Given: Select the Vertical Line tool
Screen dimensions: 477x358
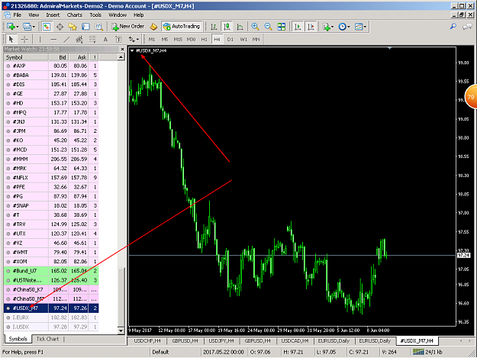Looking at the screenshot, I should click(x=40, y=39).
